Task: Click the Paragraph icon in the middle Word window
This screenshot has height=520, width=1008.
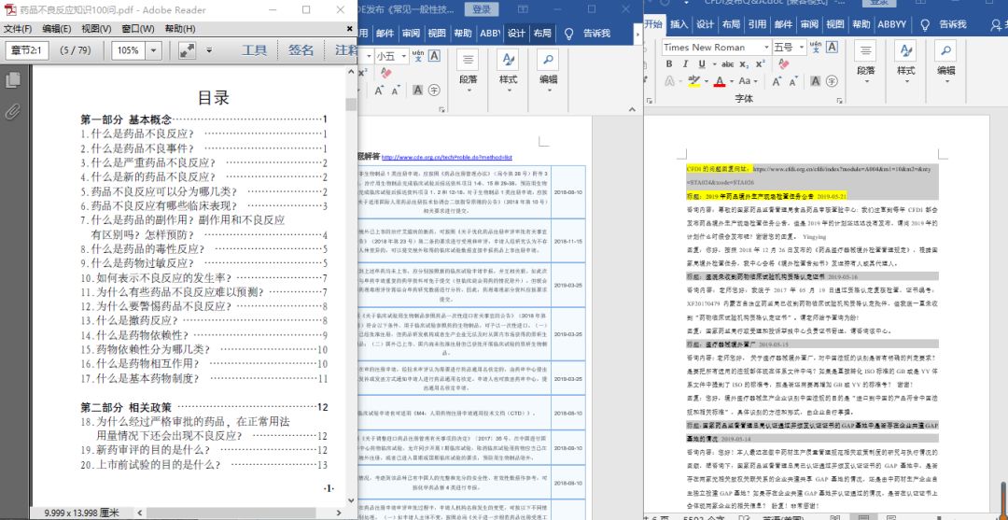Action: 468,61
